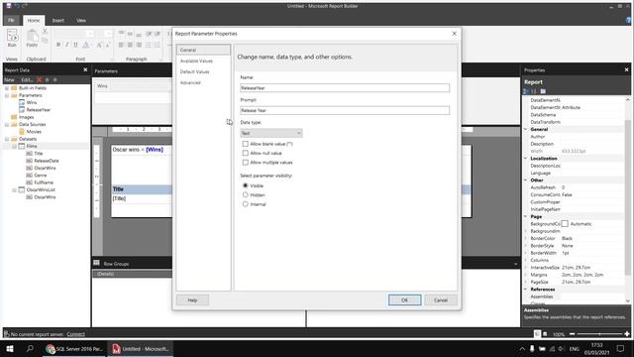Delete item with red X in Report Data

point(40,79)
